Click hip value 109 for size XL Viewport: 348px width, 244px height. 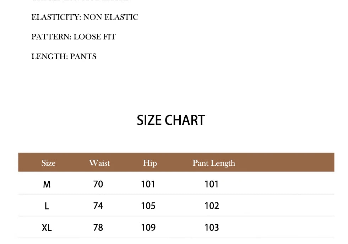(148, 228)
